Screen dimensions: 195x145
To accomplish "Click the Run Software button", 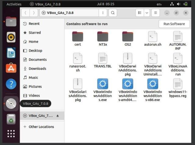I will click(174, 24).
